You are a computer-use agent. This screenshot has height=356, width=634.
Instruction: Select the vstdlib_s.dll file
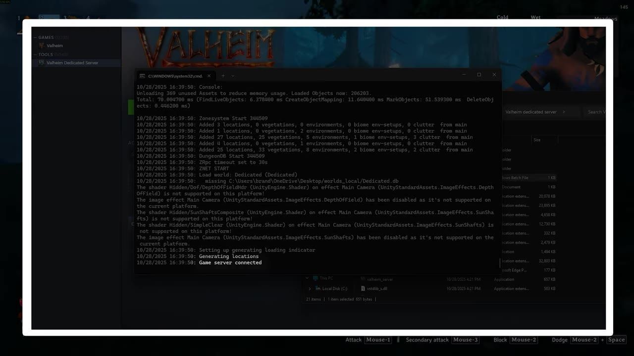377,289
